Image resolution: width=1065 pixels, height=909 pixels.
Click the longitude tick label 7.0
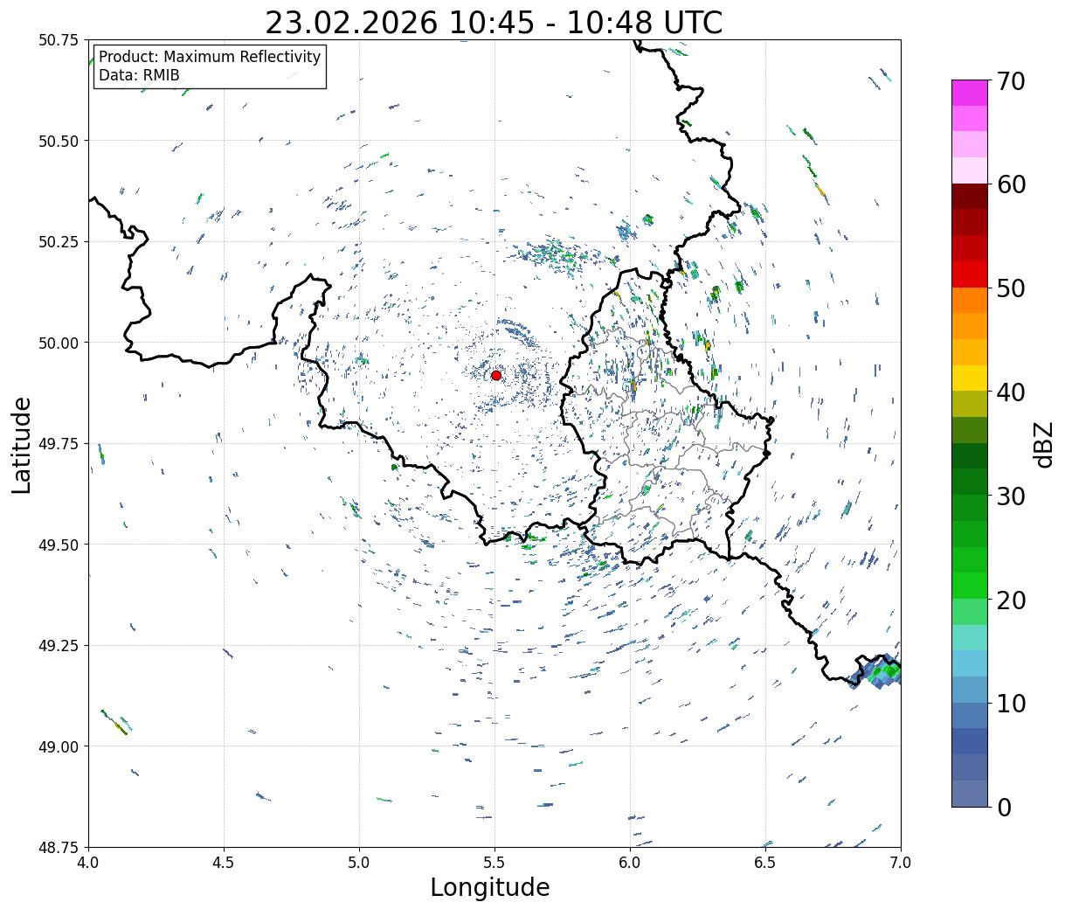tap(901, 862)
